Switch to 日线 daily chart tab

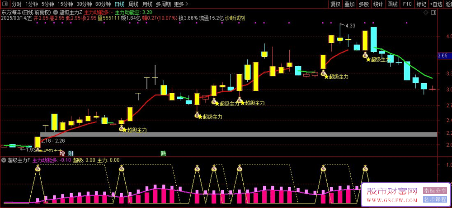click(119, 4)
